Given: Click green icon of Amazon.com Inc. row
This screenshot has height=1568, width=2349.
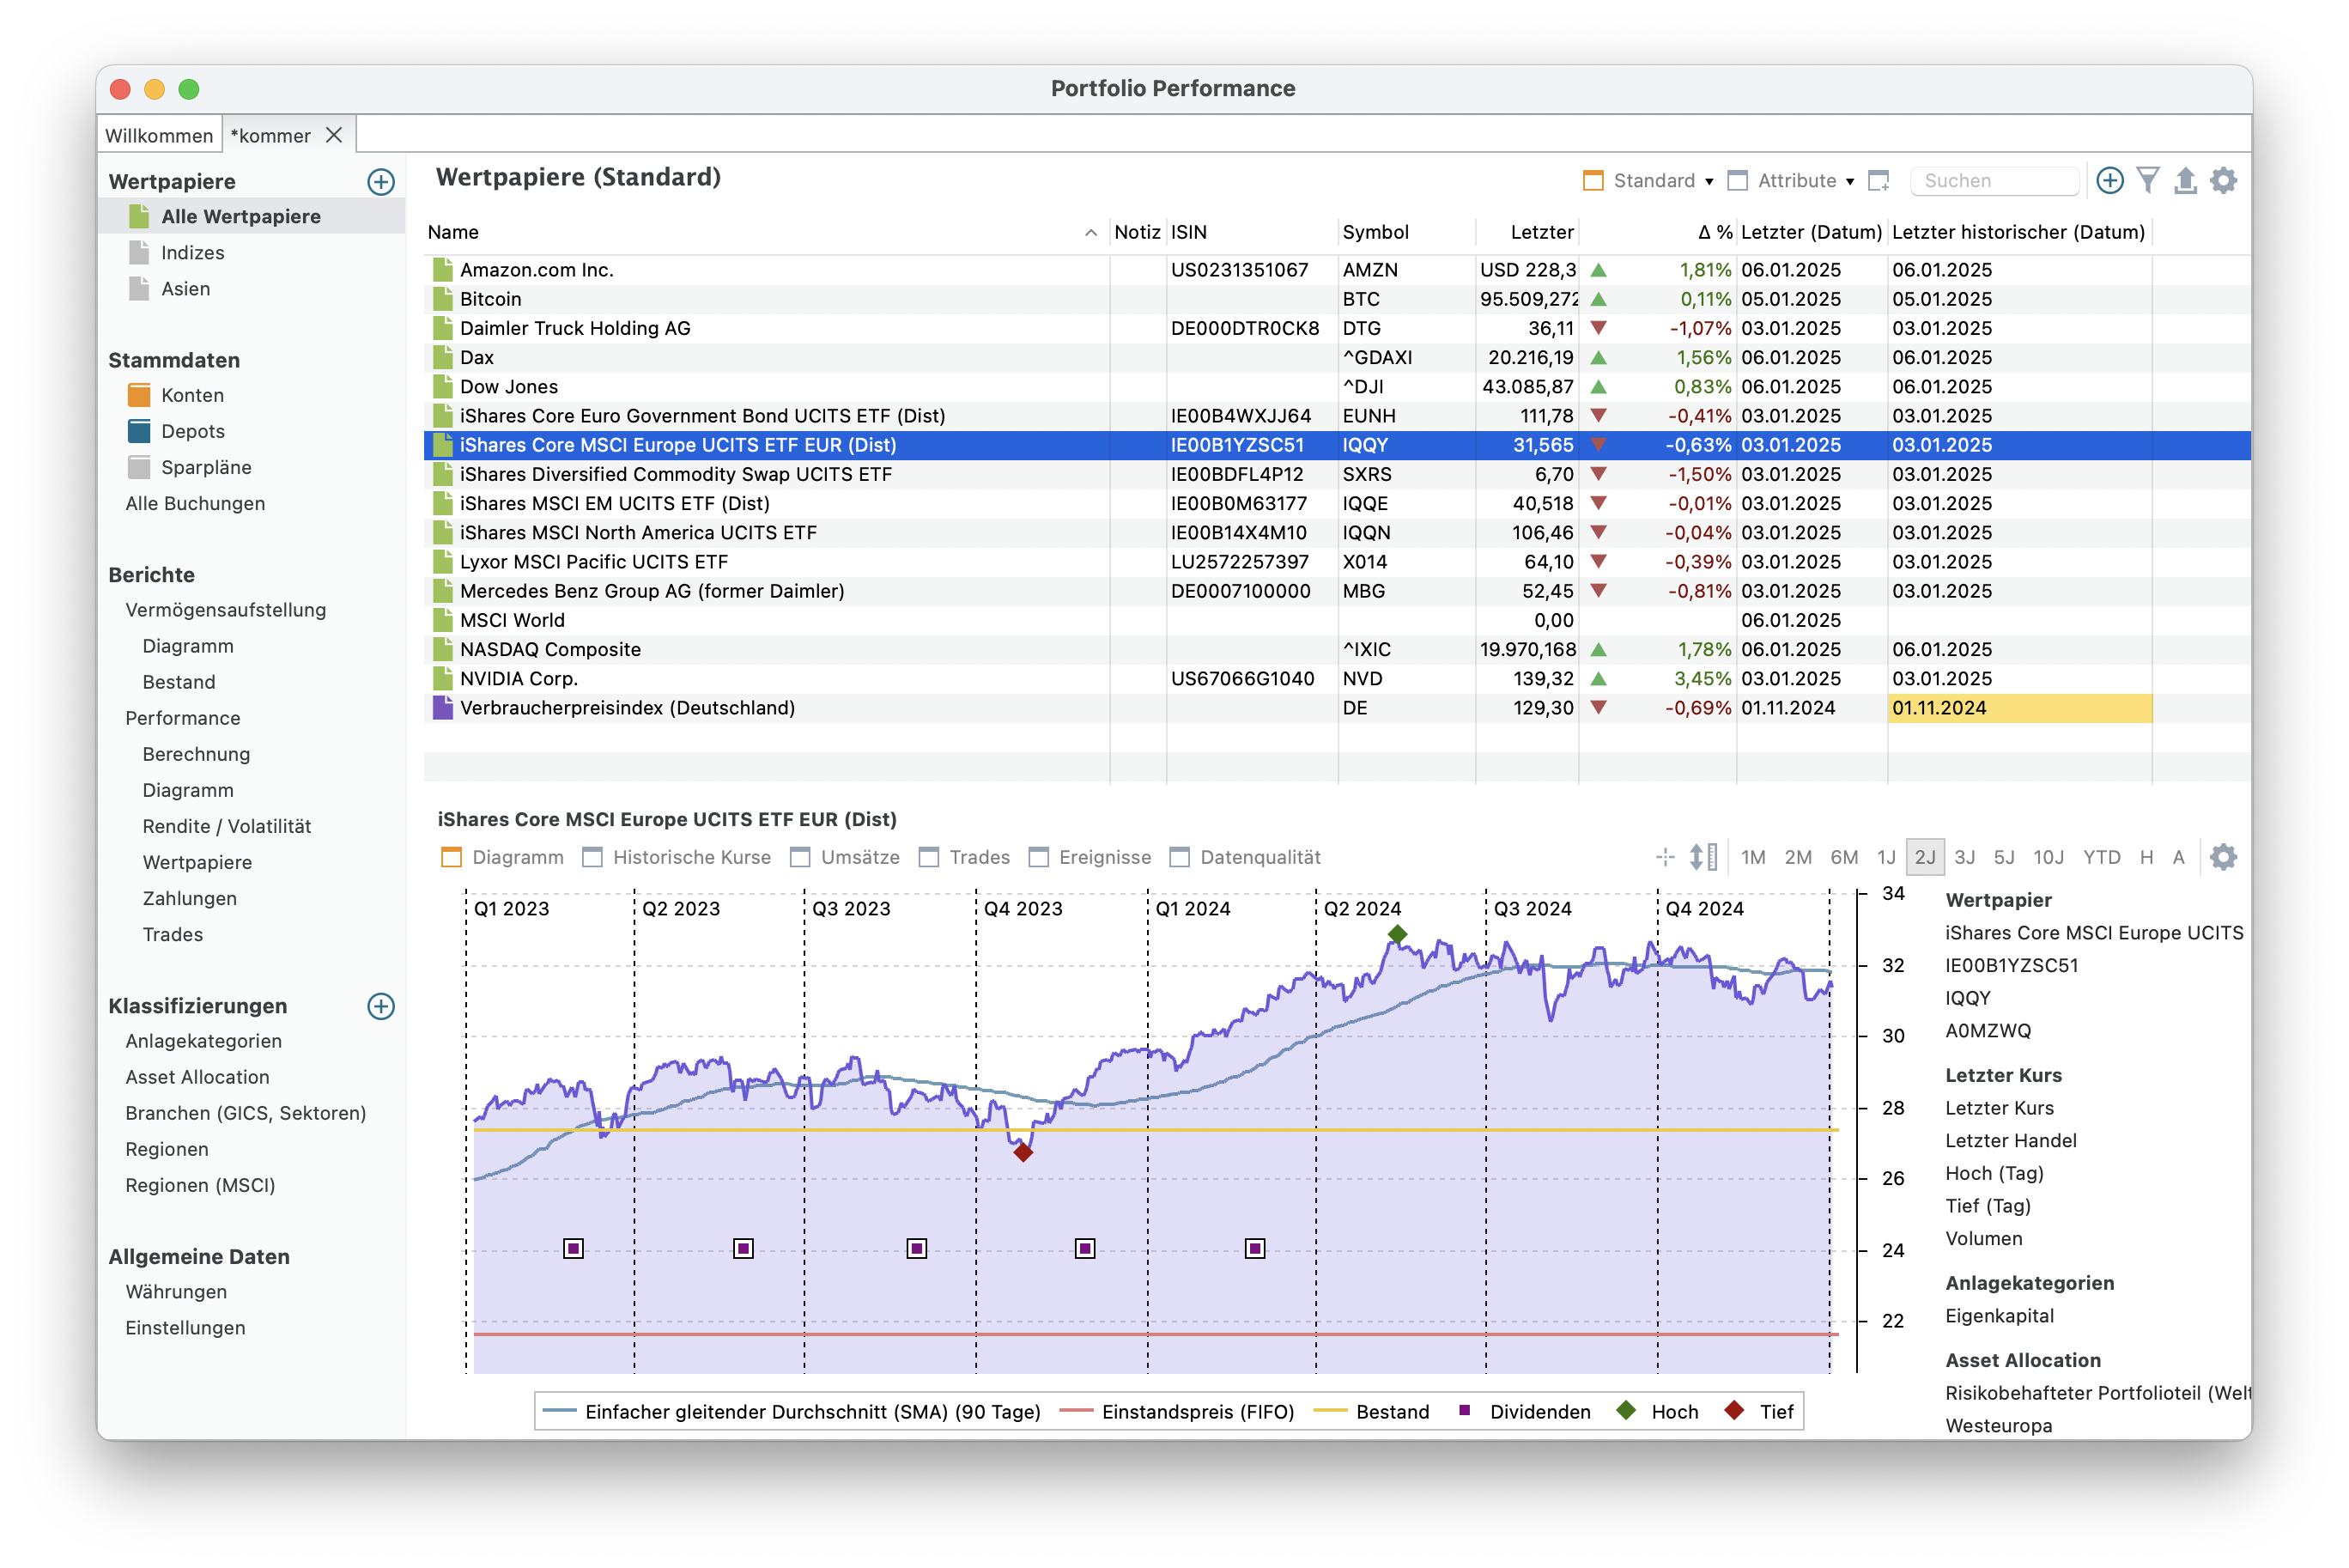Looking at the screenshot, I should tap(442, 270).
